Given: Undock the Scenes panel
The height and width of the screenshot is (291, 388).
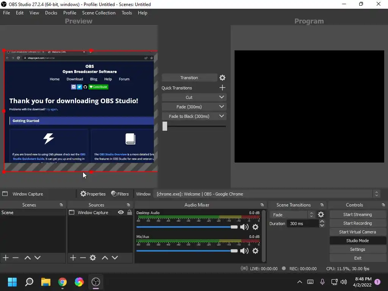Looking at the screenshot, I should tap(61, 205).
